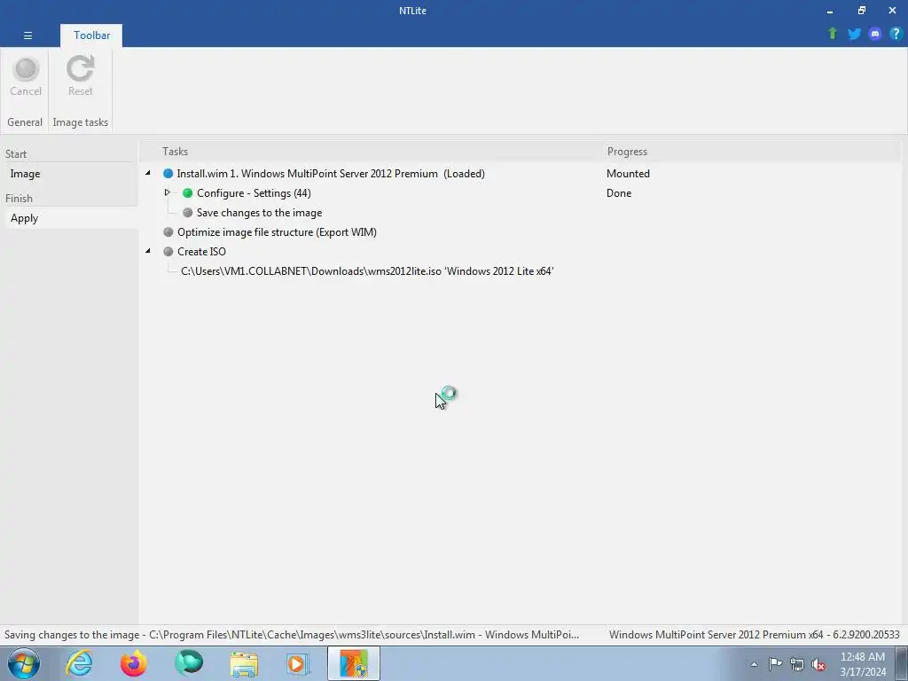The width and height of the screenshot is (908, 681).
Task: Open the hamburger menu in NTLite
Action: (27, 35)
